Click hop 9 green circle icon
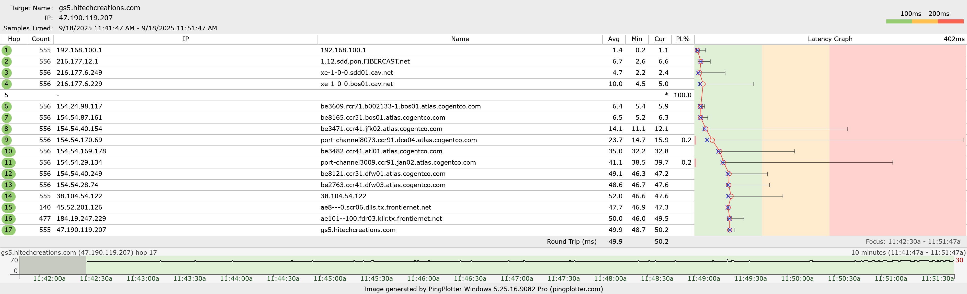The width and height of the screenshot is (967, 294). click(6, 140)
